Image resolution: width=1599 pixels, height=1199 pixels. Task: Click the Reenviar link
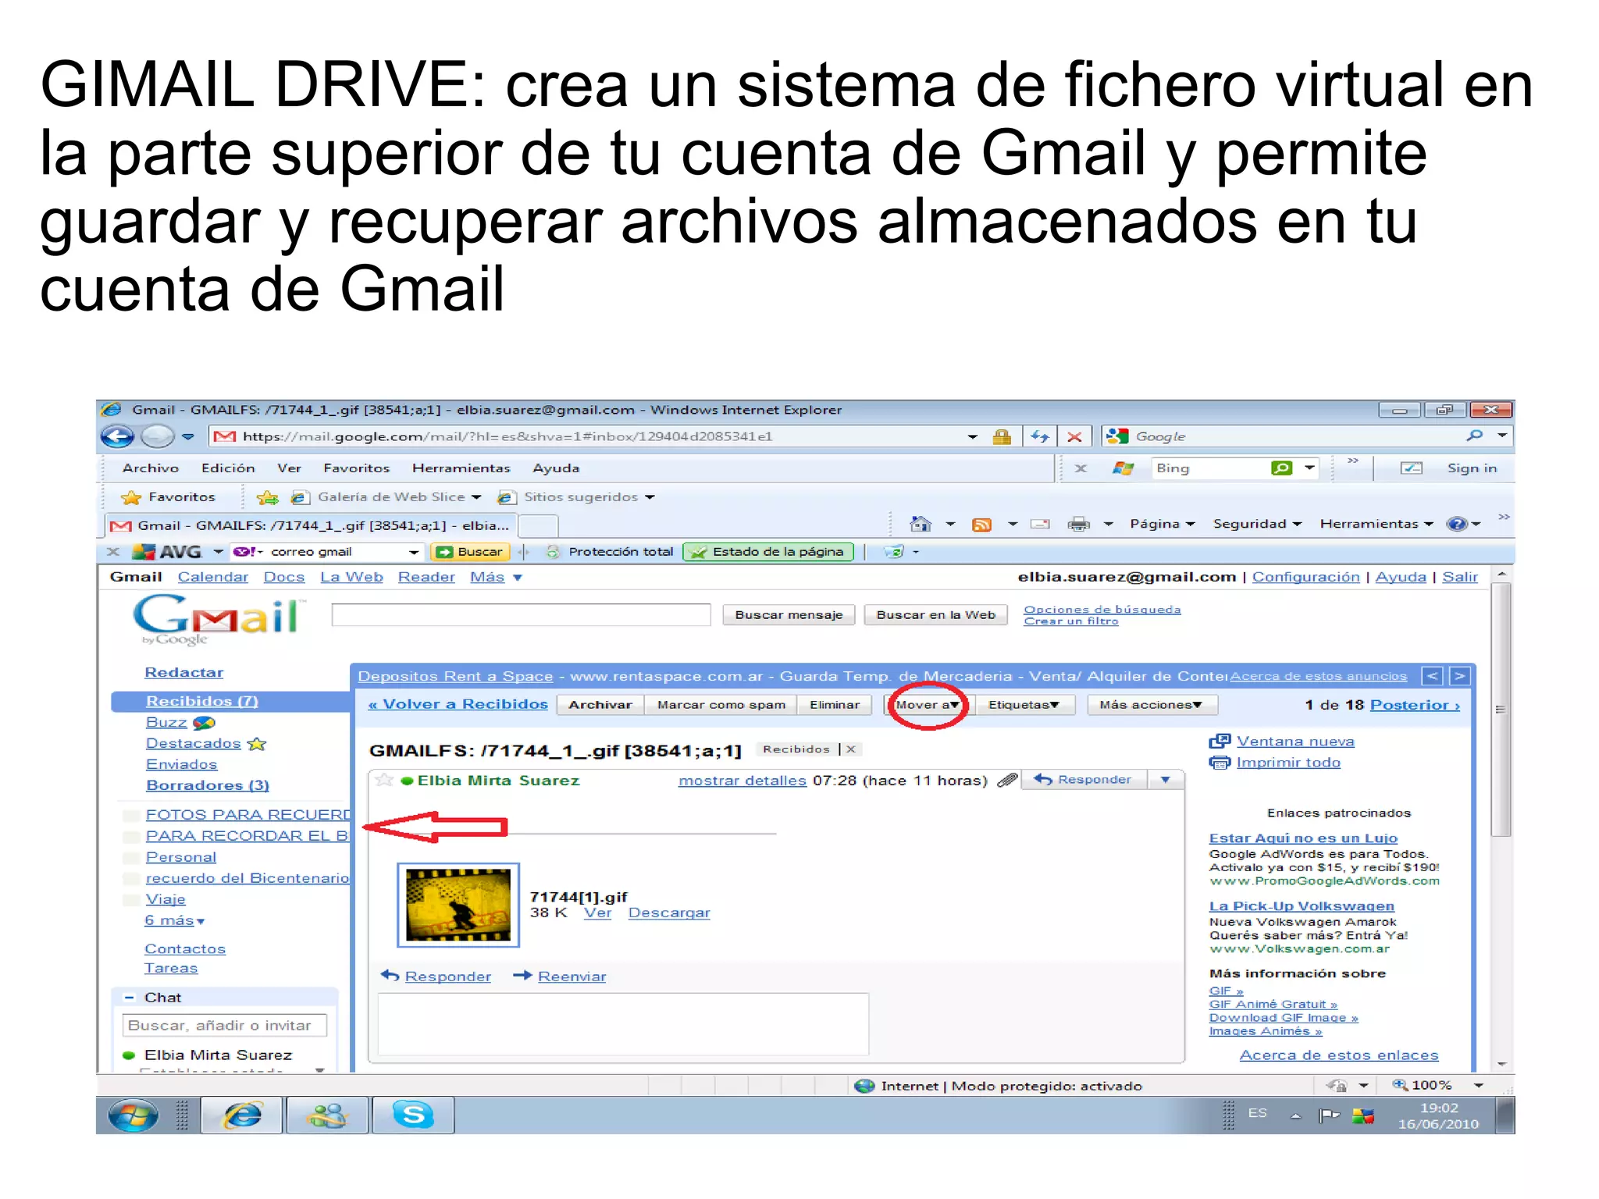coord(572,977)
